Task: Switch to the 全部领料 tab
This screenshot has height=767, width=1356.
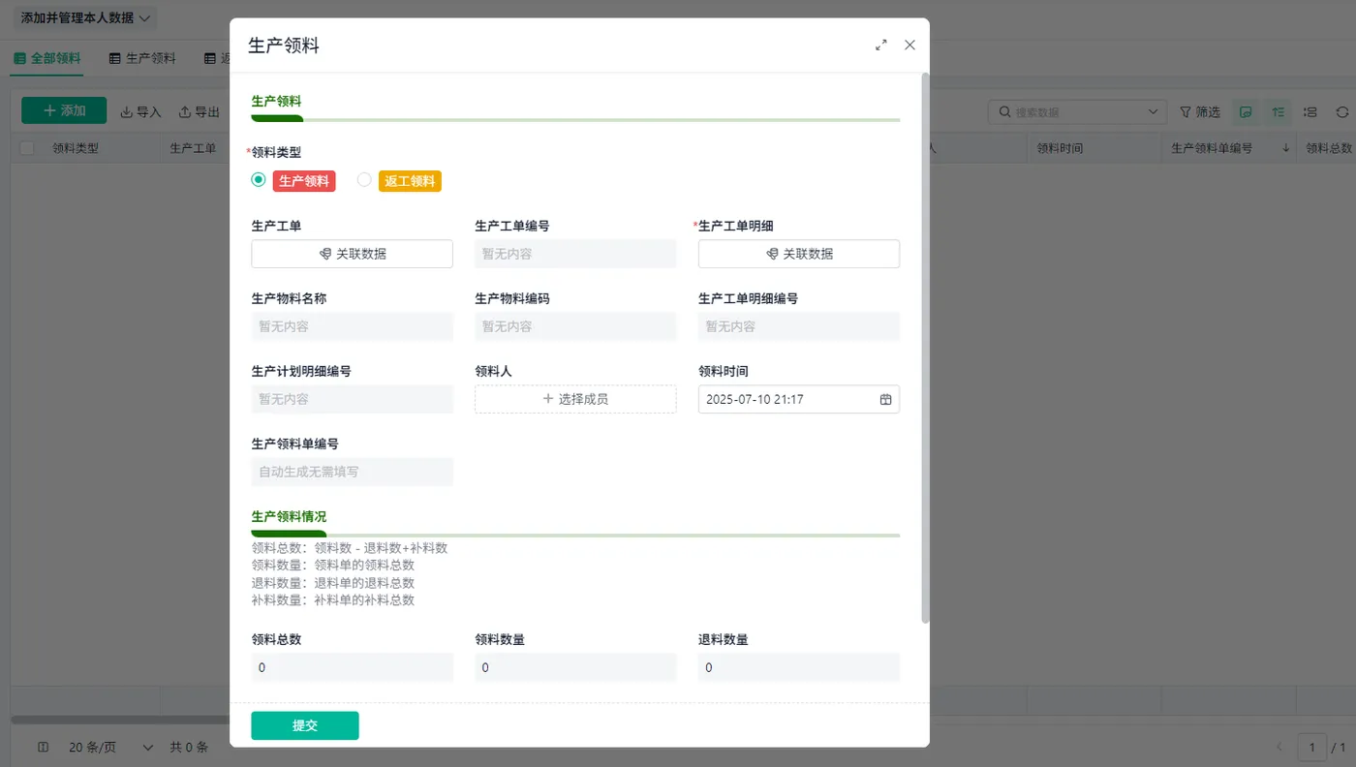Action: point(47,58)
